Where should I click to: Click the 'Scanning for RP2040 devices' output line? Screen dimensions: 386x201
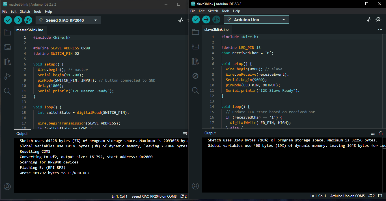coord(49,162)
